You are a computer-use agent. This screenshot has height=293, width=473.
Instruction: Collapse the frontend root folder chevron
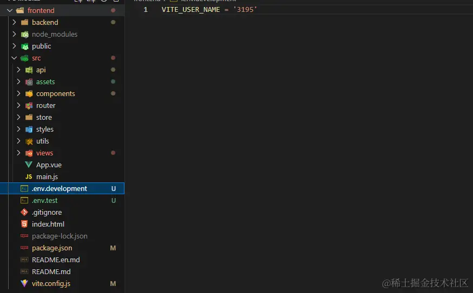10,11
